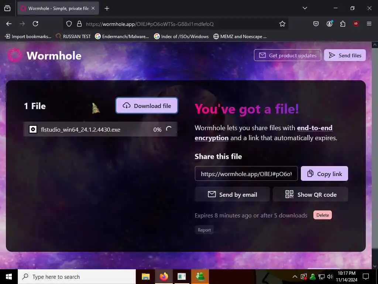Click the volume speaker icon
This screenshot has width=378, height=284.
tap(330, 277)
